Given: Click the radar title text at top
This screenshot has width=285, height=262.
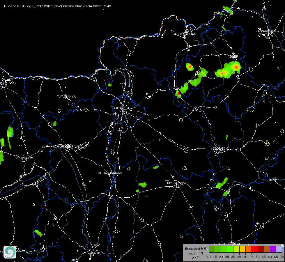Looking at the screenshot, I should click(x=57, y=6).
